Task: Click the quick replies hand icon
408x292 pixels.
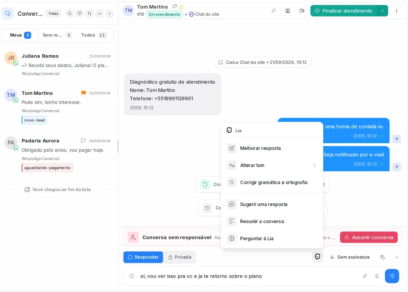Action: click(382, 257)
